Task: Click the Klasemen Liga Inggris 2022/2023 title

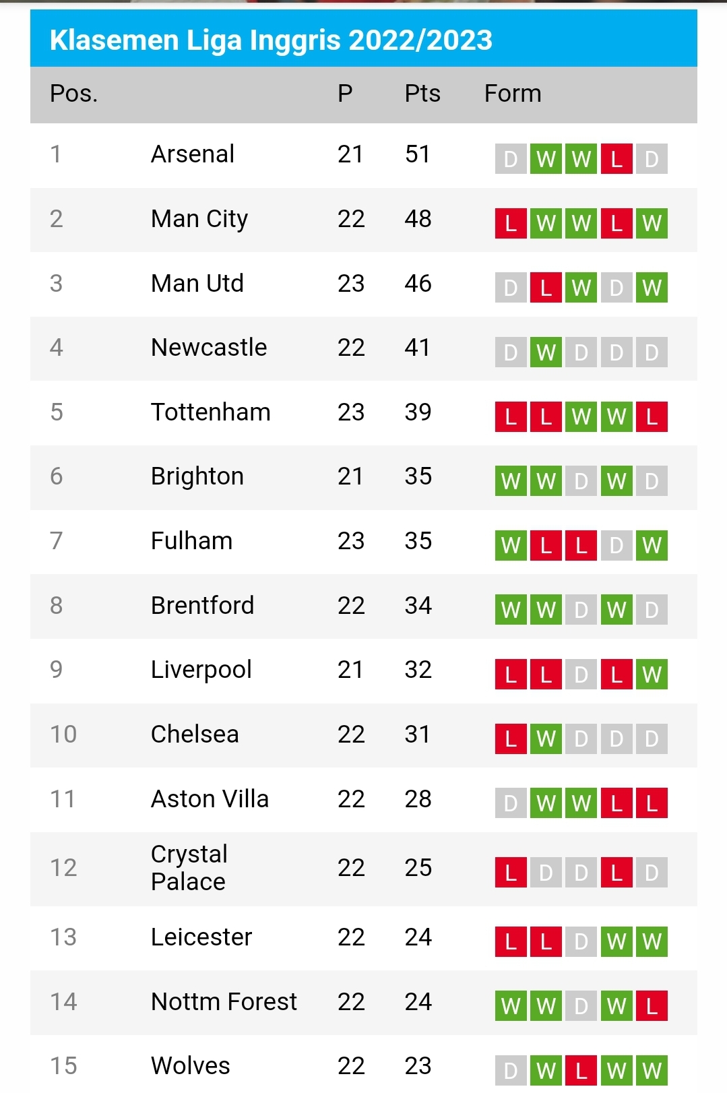Action: (x=271, y=40)
